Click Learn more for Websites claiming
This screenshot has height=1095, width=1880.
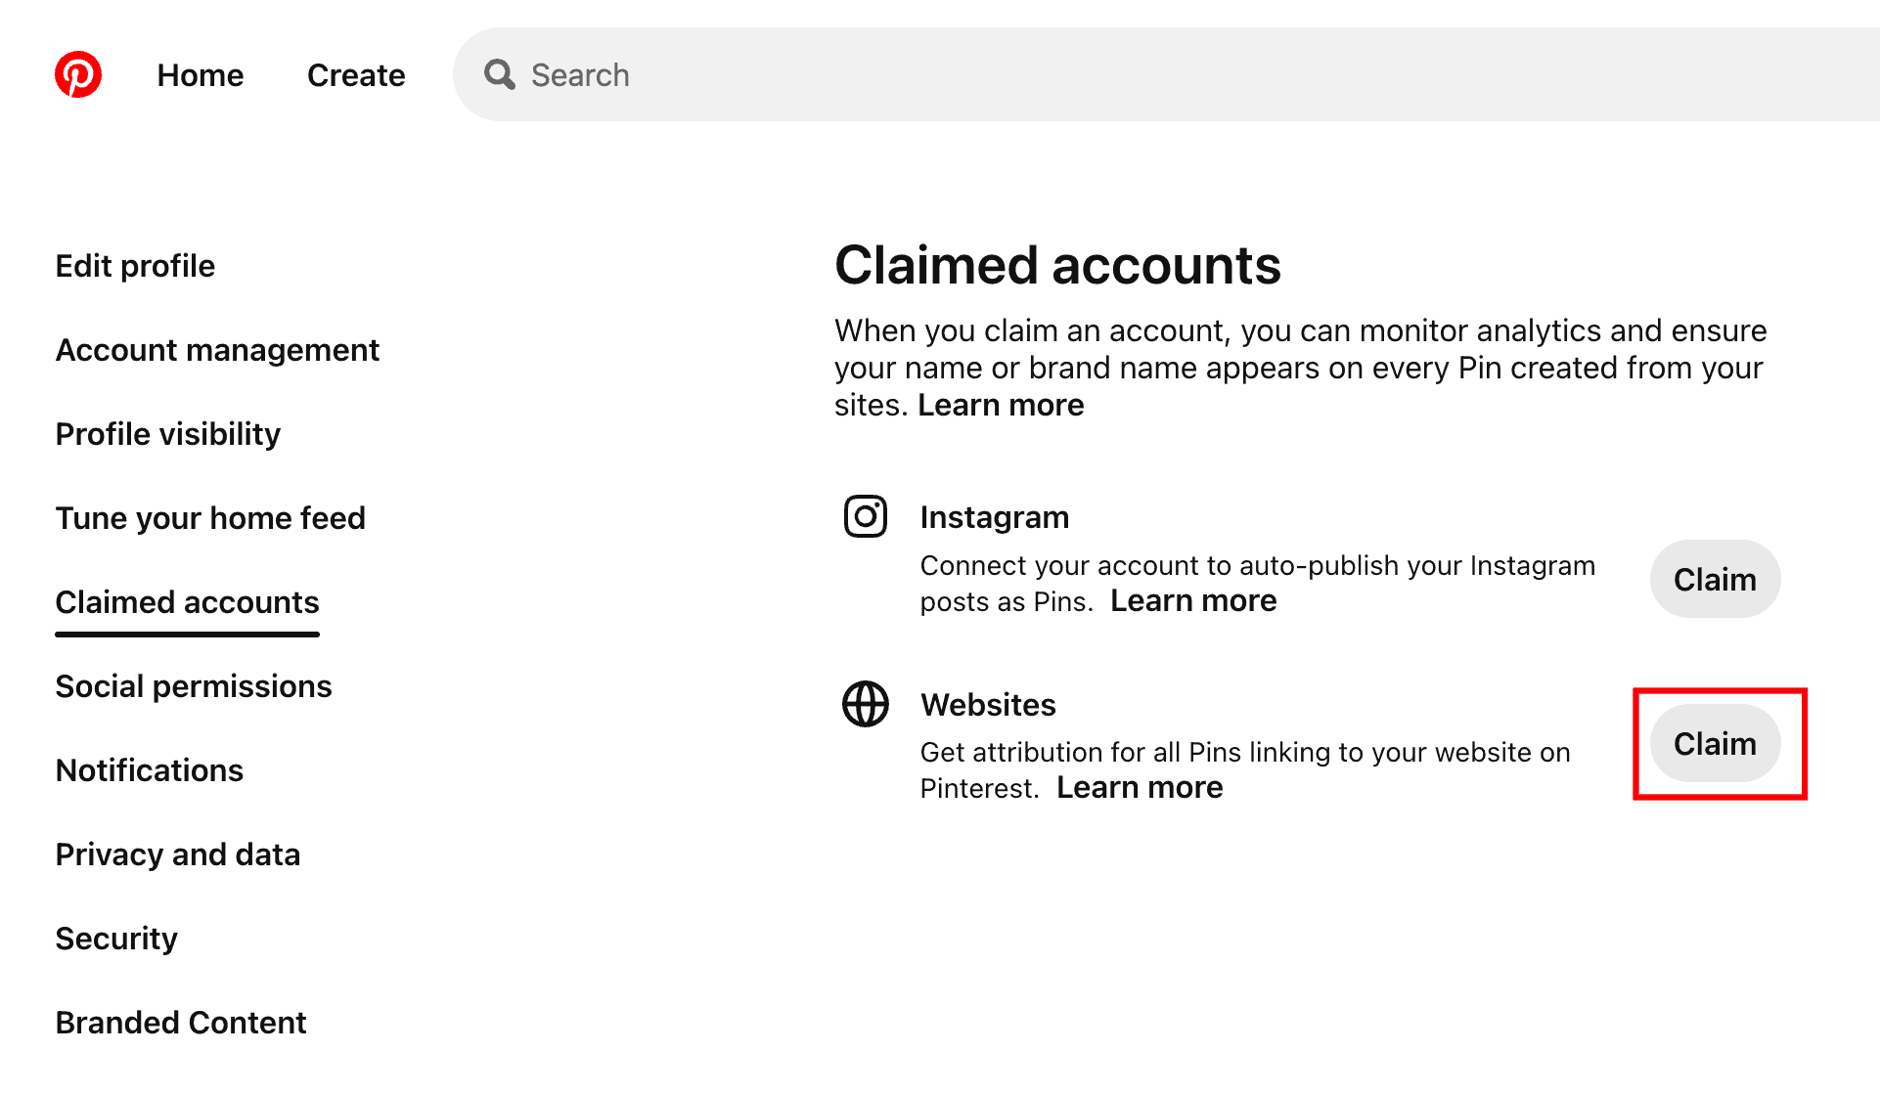pos(1140,786)
